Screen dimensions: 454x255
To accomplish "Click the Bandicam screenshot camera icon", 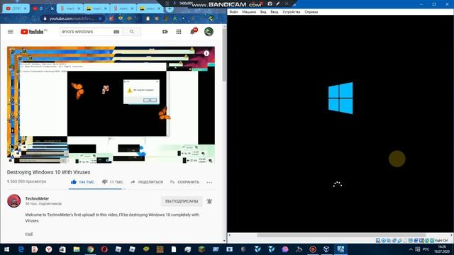I will pos(270,4).
